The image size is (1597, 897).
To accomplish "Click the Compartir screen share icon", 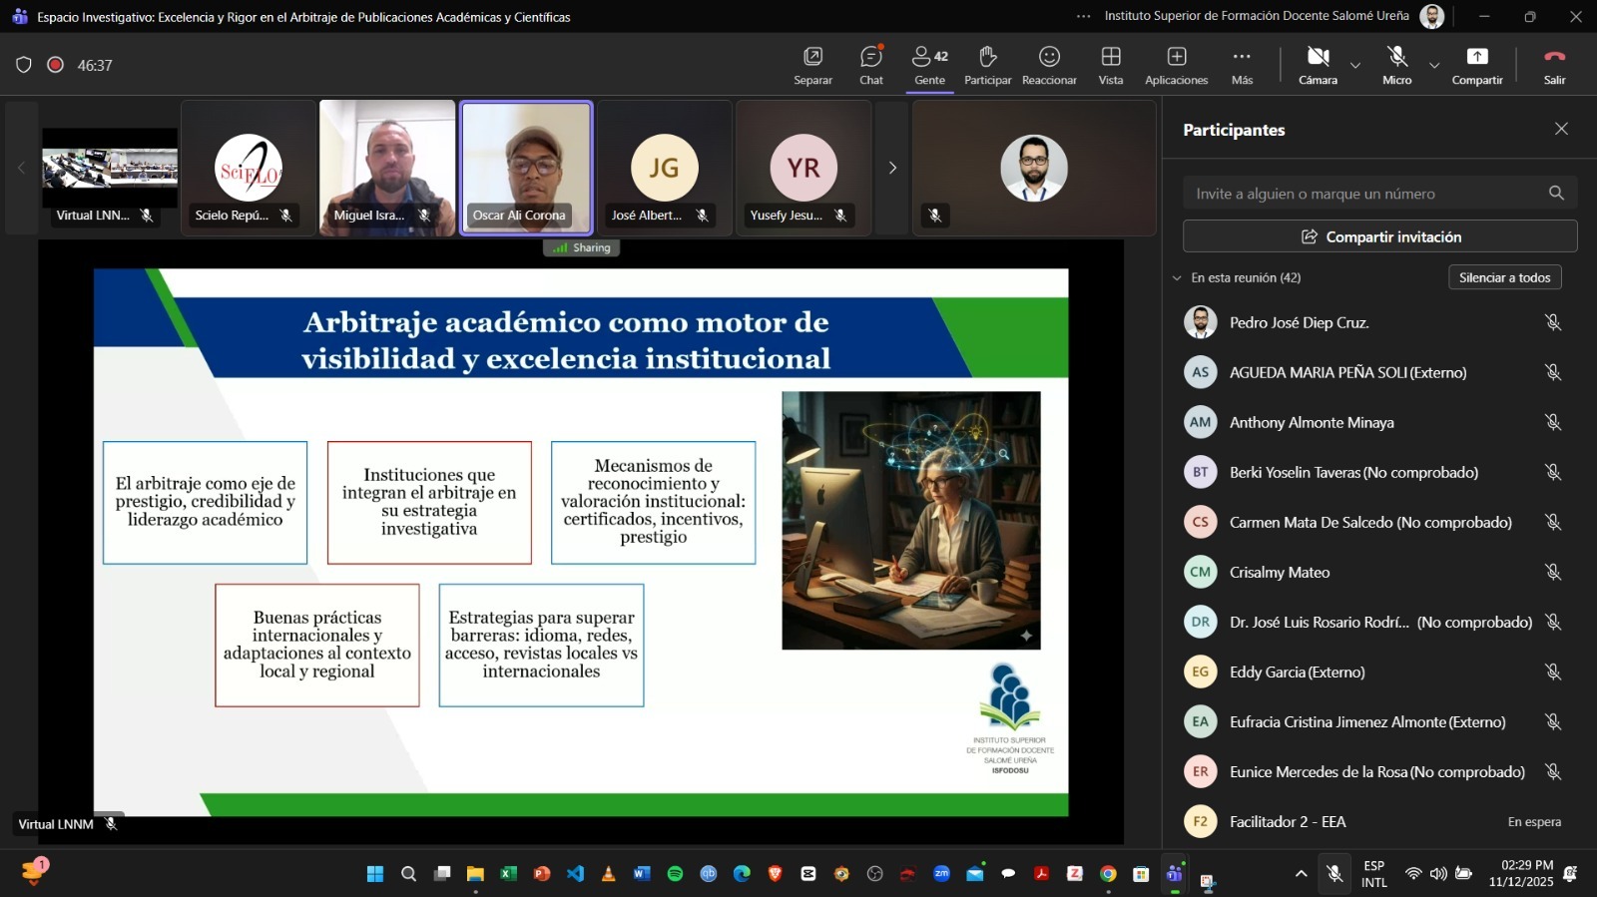I will pyautogui.click(x=1476, y=65).
